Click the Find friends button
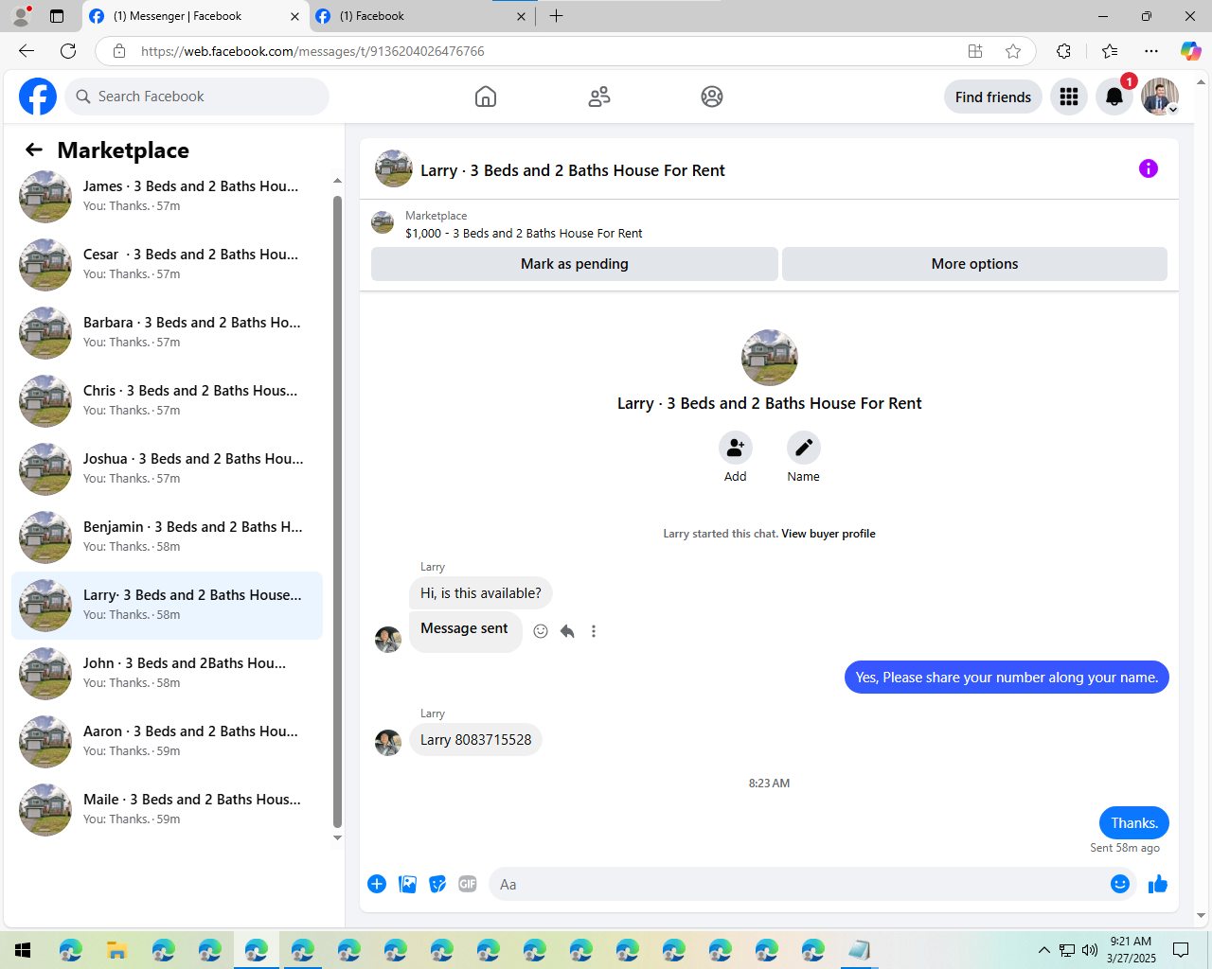1212x969 pixels. (x=993, y=97)
